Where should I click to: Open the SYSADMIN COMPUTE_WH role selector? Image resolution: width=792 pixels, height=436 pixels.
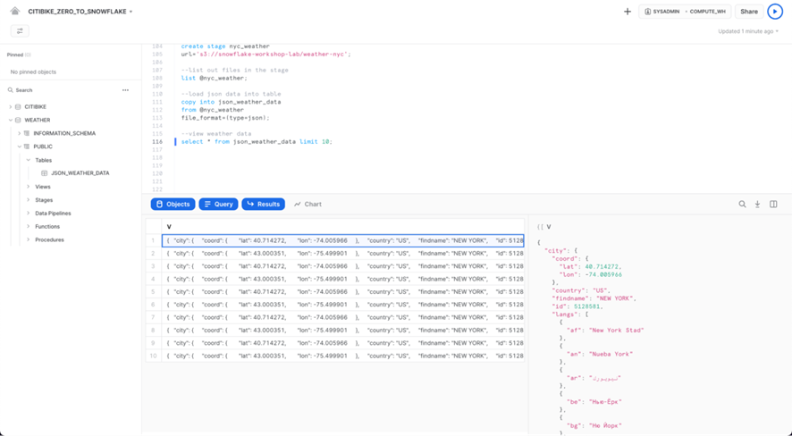click(x=686, y=12)
